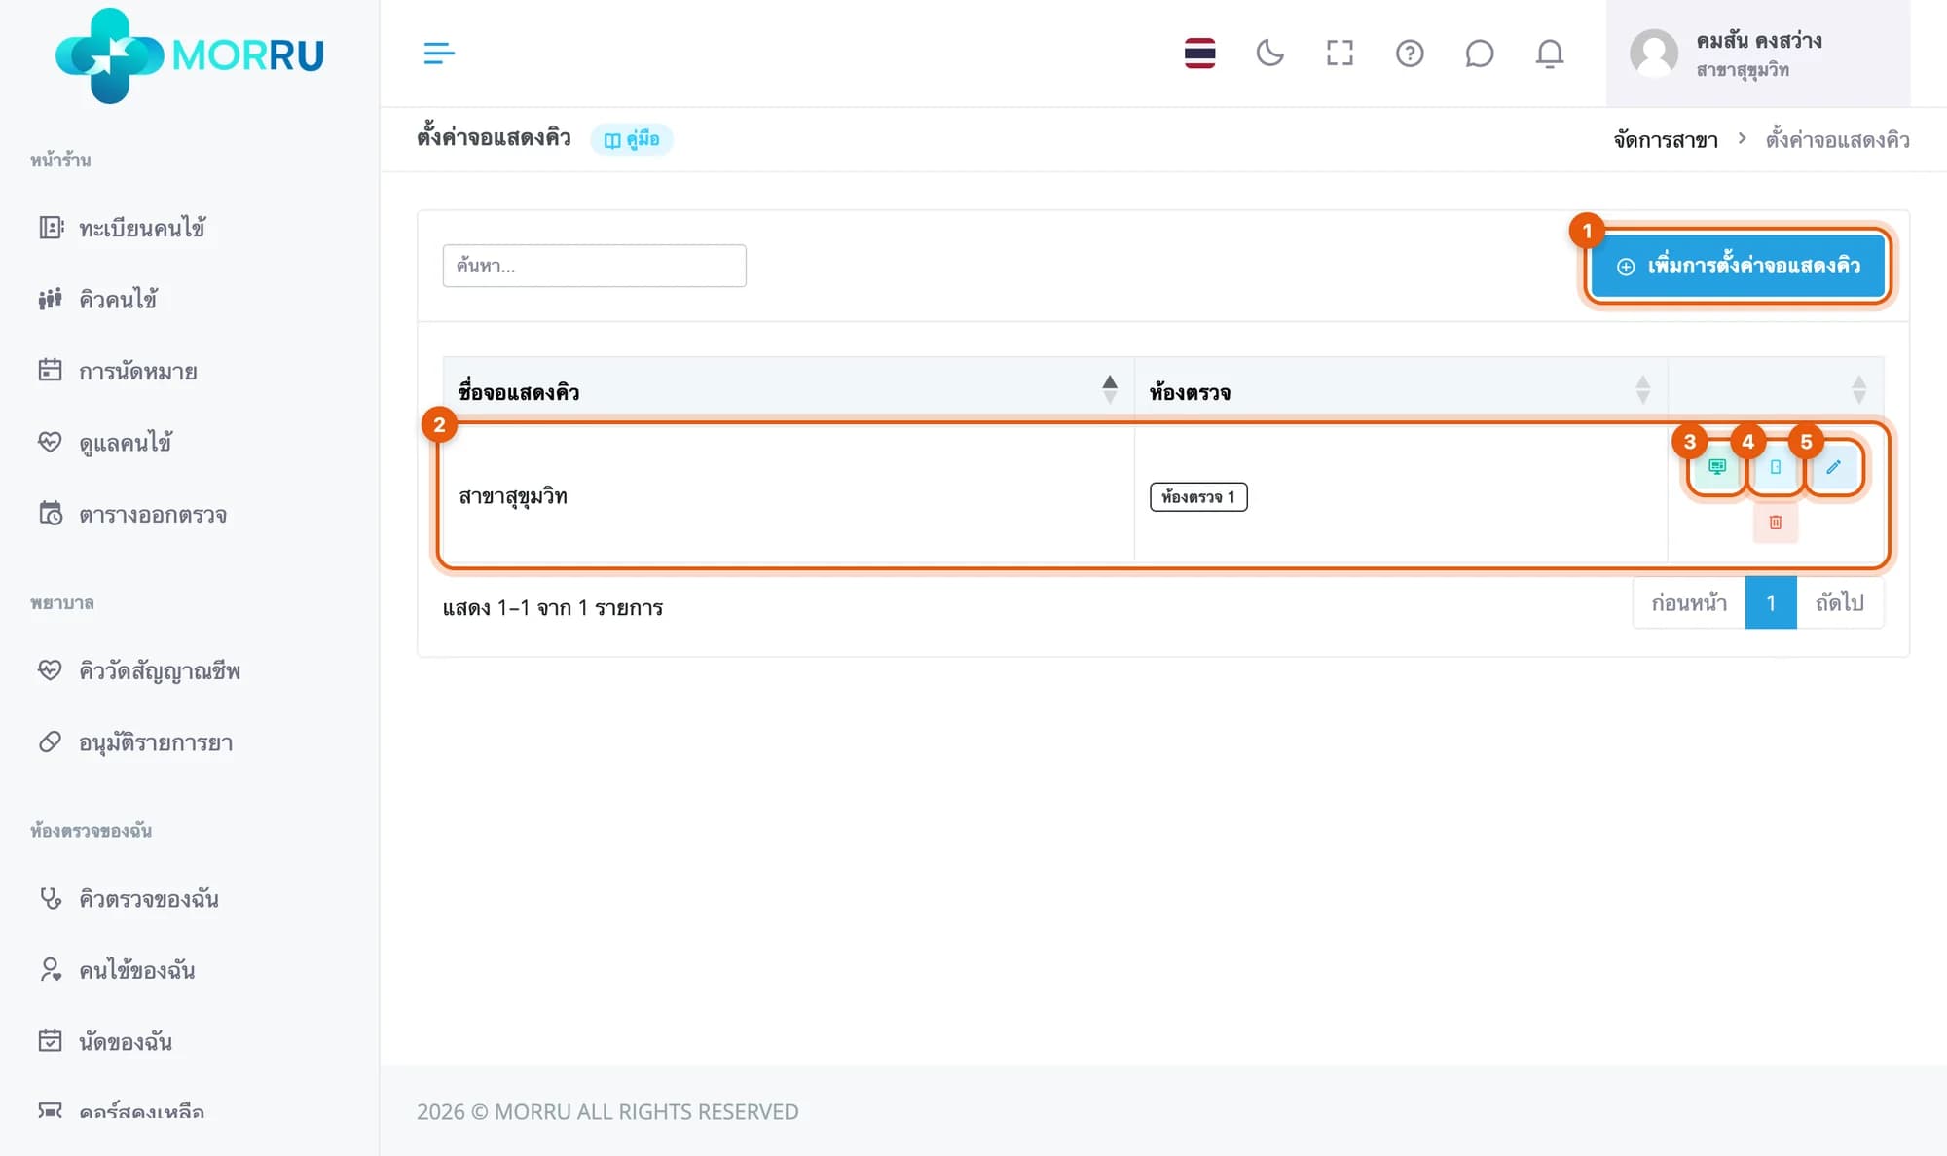
Task: Open the notifications bell
Action: (1550, 53)
